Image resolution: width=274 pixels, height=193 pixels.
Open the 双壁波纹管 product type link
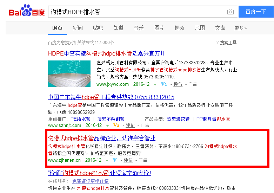click(178, 119)
